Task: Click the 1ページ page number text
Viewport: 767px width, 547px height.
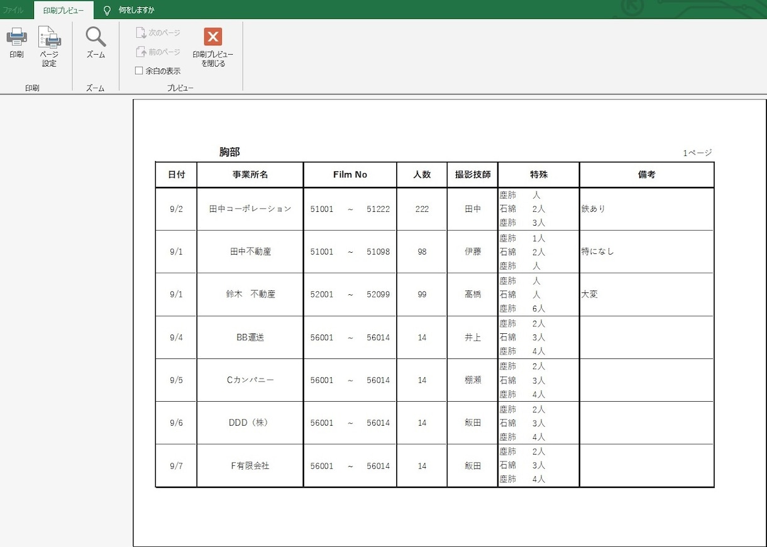Action: (x=698, y=153)
